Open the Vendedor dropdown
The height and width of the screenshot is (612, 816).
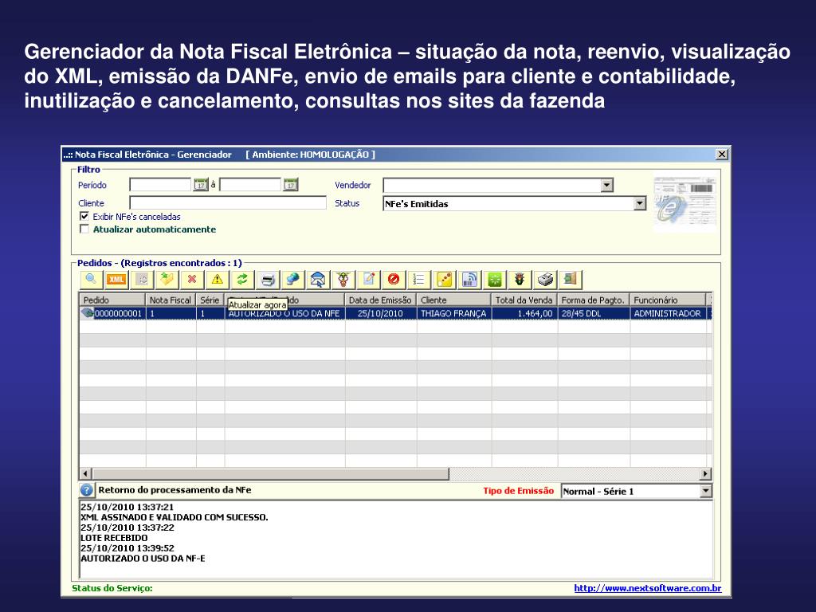(606, 185)
